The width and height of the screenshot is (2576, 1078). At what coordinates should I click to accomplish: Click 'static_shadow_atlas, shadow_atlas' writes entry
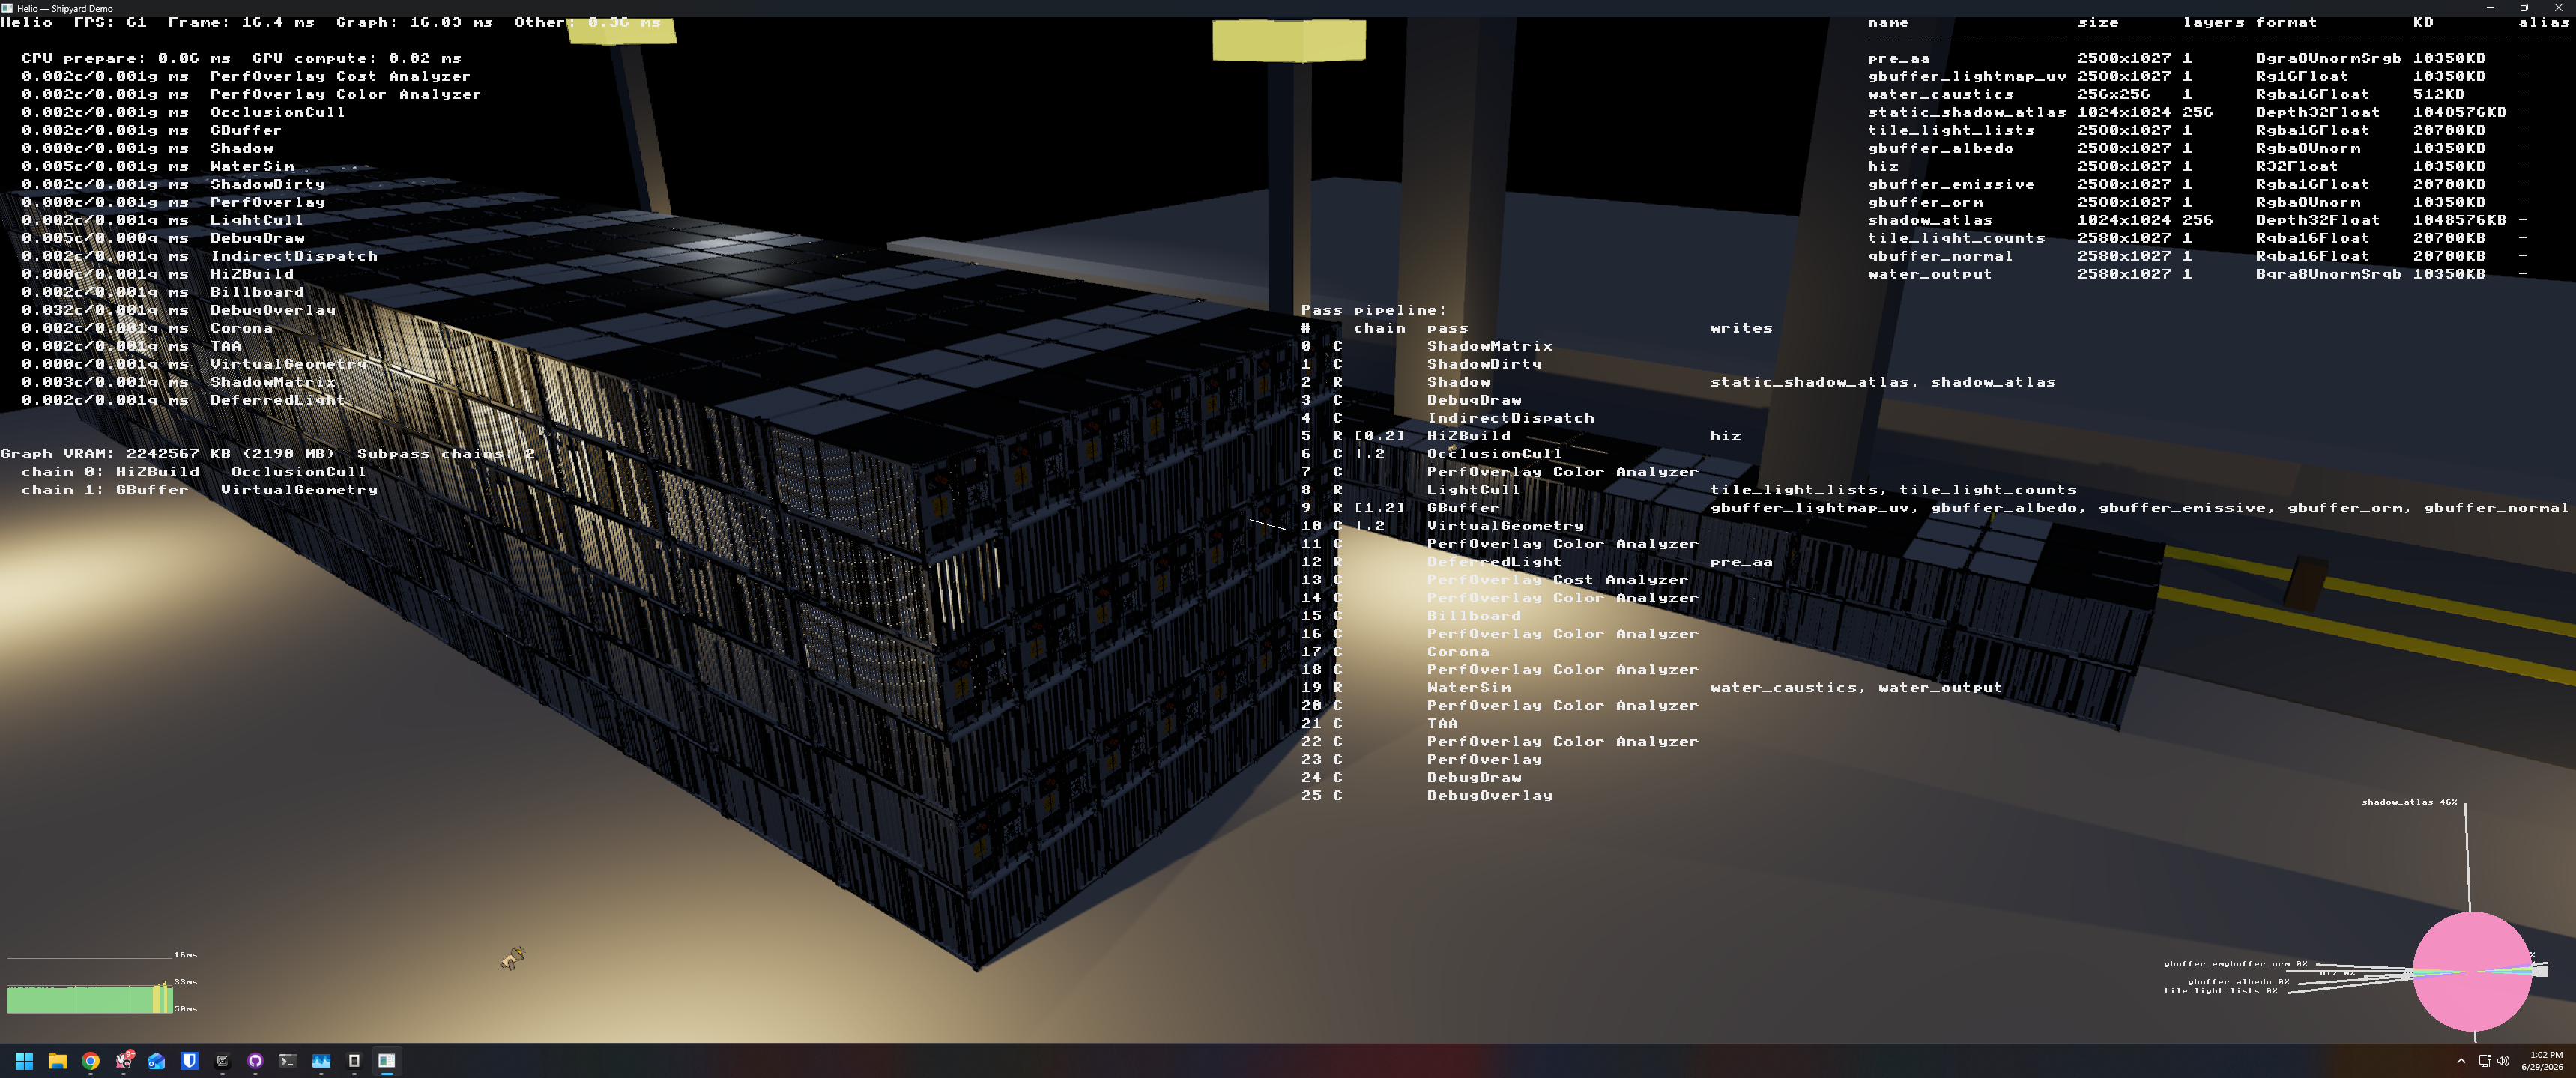tap(1883, 382)
